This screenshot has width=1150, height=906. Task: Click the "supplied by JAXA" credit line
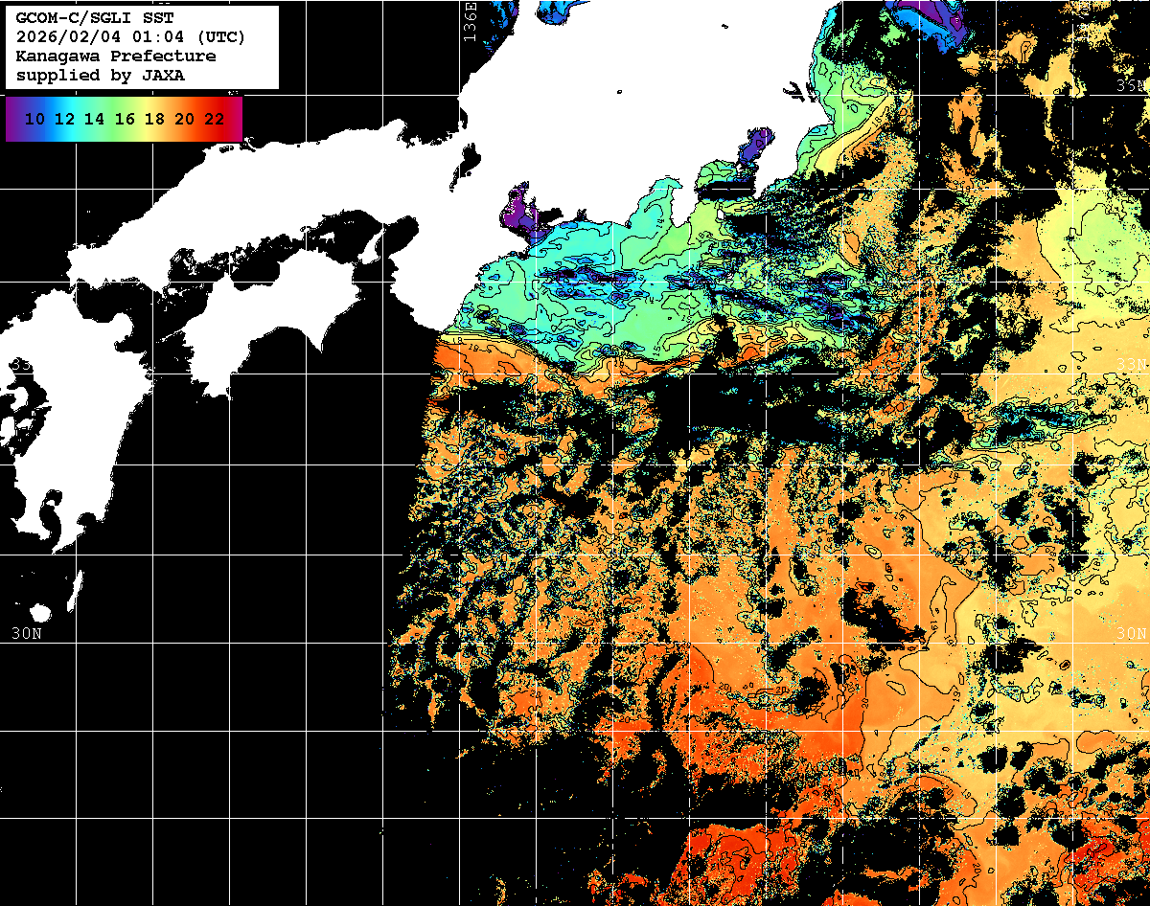100,76
